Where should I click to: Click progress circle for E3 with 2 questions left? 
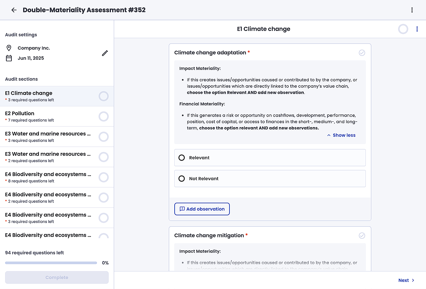click(104, 157)
